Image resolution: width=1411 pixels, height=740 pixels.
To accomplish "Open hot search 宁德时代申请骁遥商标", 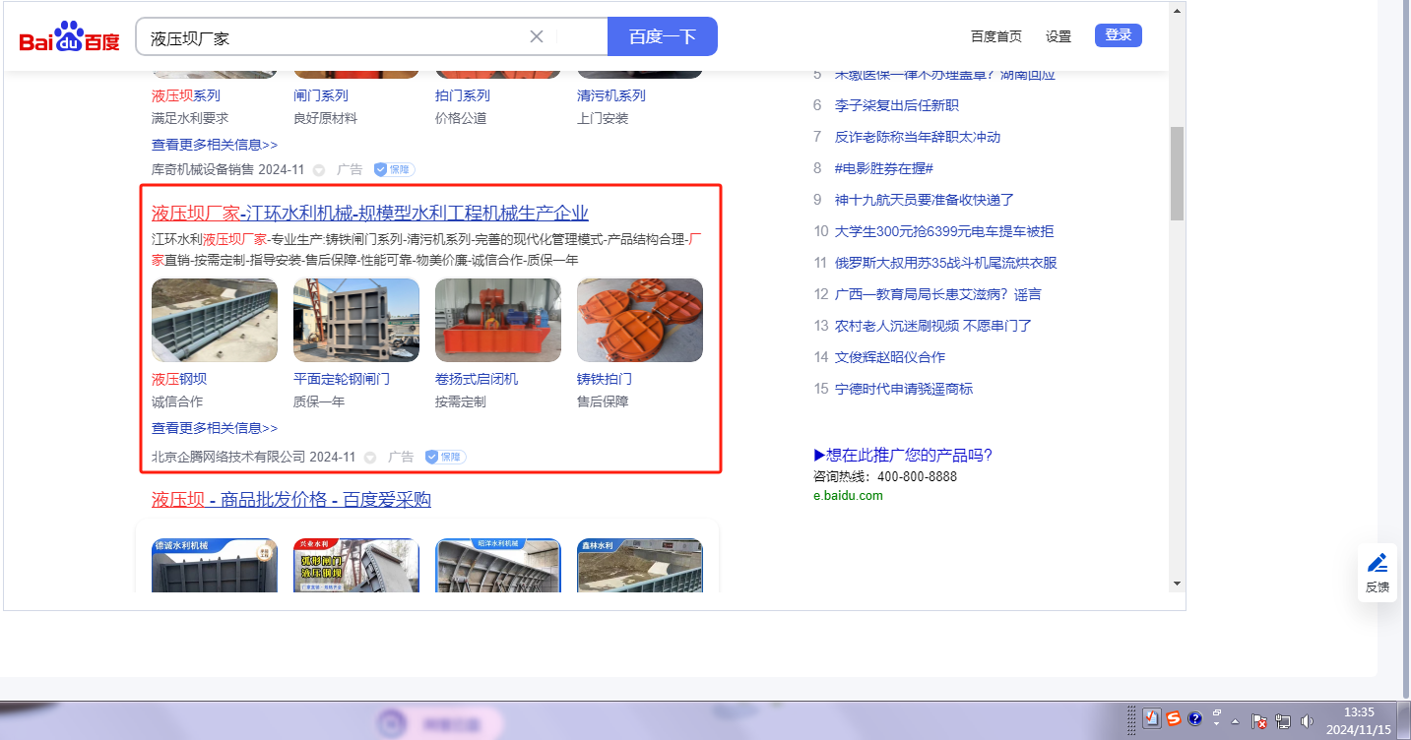I will click(904, 389).
